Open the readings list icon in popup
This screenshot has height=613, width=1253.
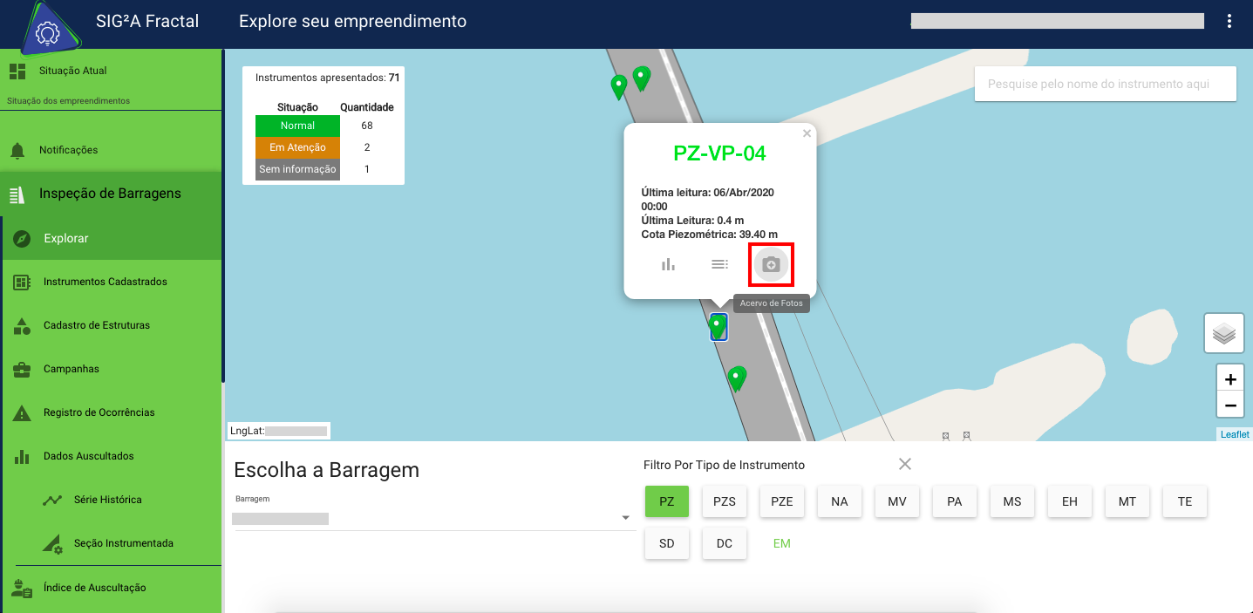coord(719,264)
